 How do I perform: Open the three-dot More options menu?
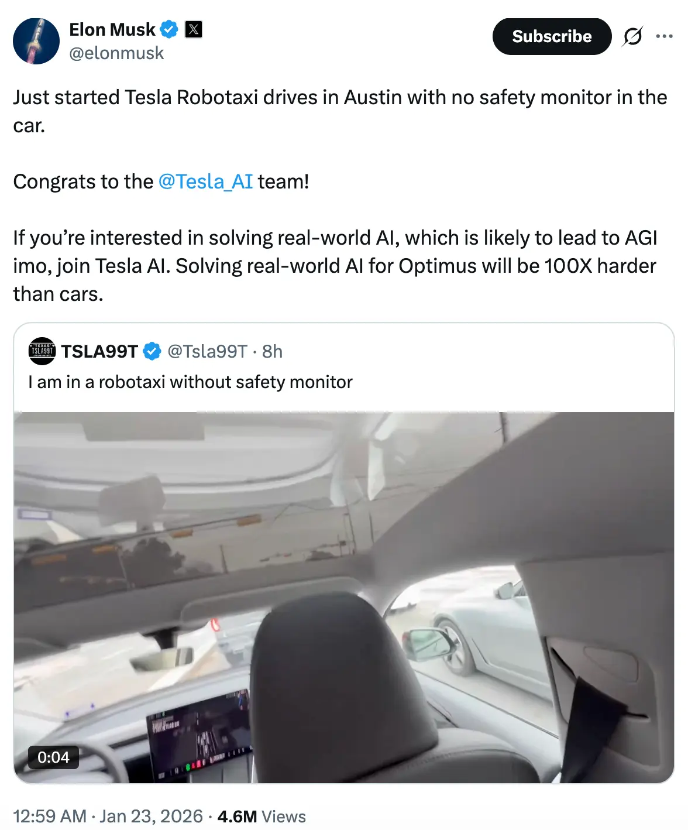664,36
